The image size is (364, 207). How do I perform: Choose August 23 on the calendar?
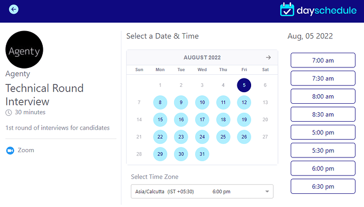pyautogui.click(x=181, y=137)
